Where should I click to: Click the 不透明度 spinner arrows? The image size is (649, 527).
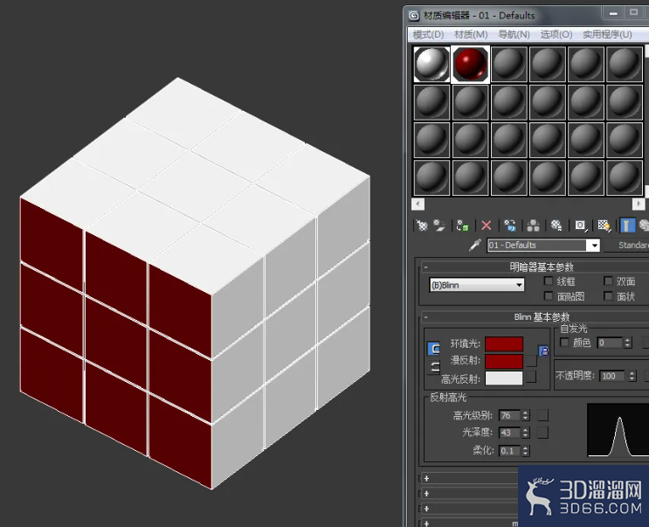(632, 376)
